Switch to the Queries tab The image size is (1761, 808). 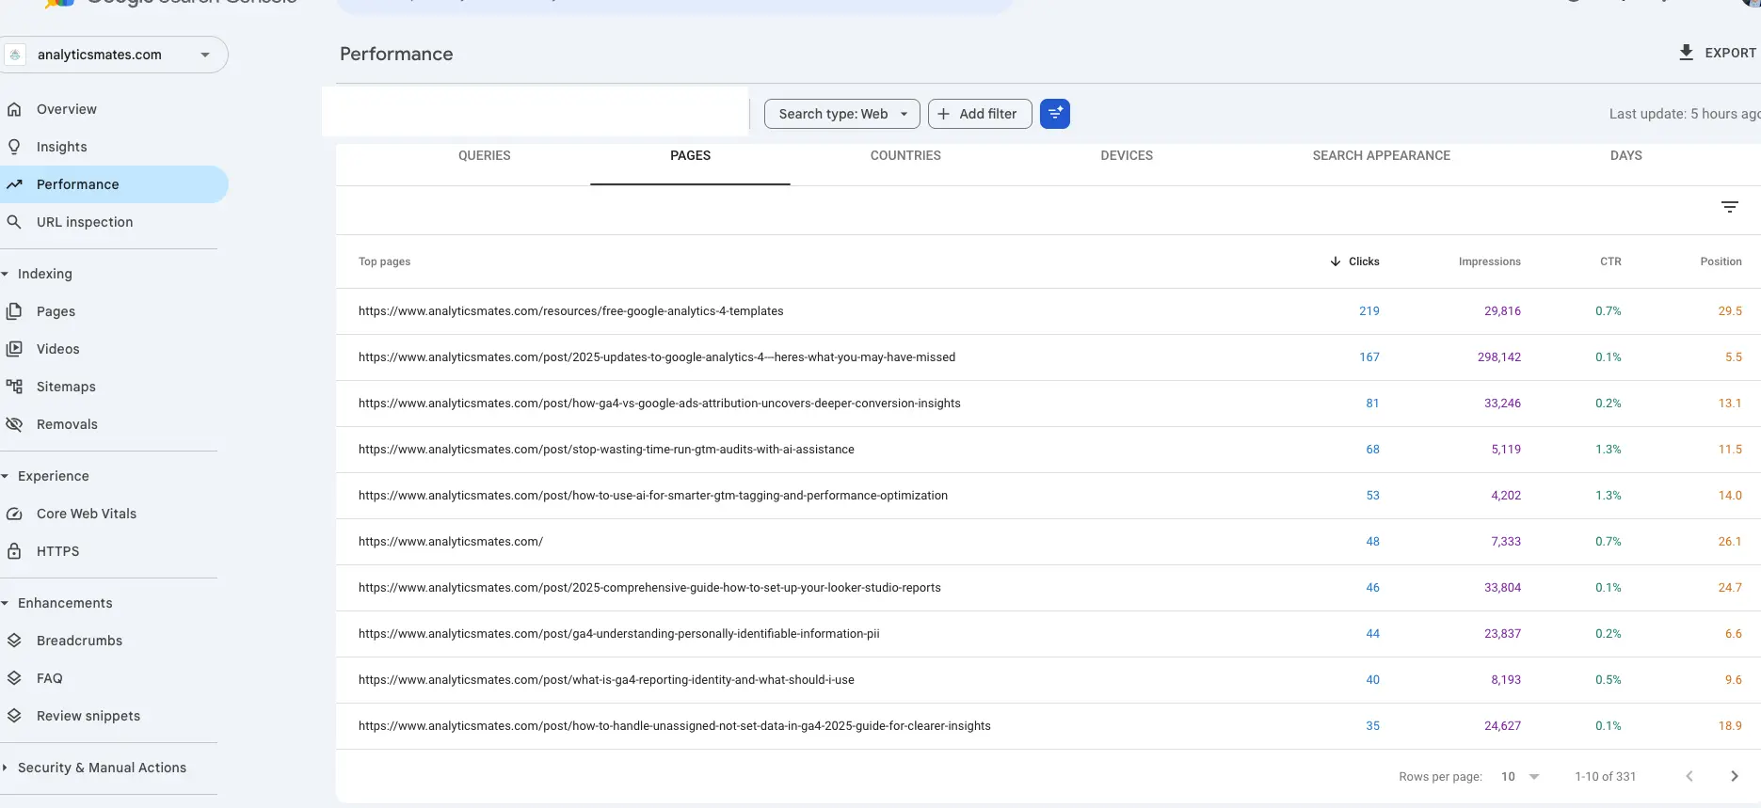click(x=485, y=156)
